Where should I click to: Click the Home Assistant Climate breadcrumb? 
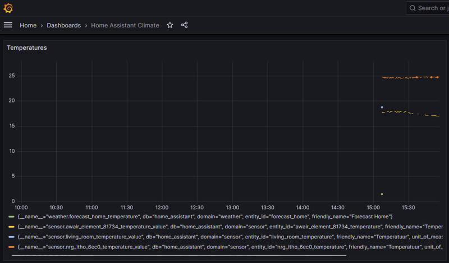[125, 25]
